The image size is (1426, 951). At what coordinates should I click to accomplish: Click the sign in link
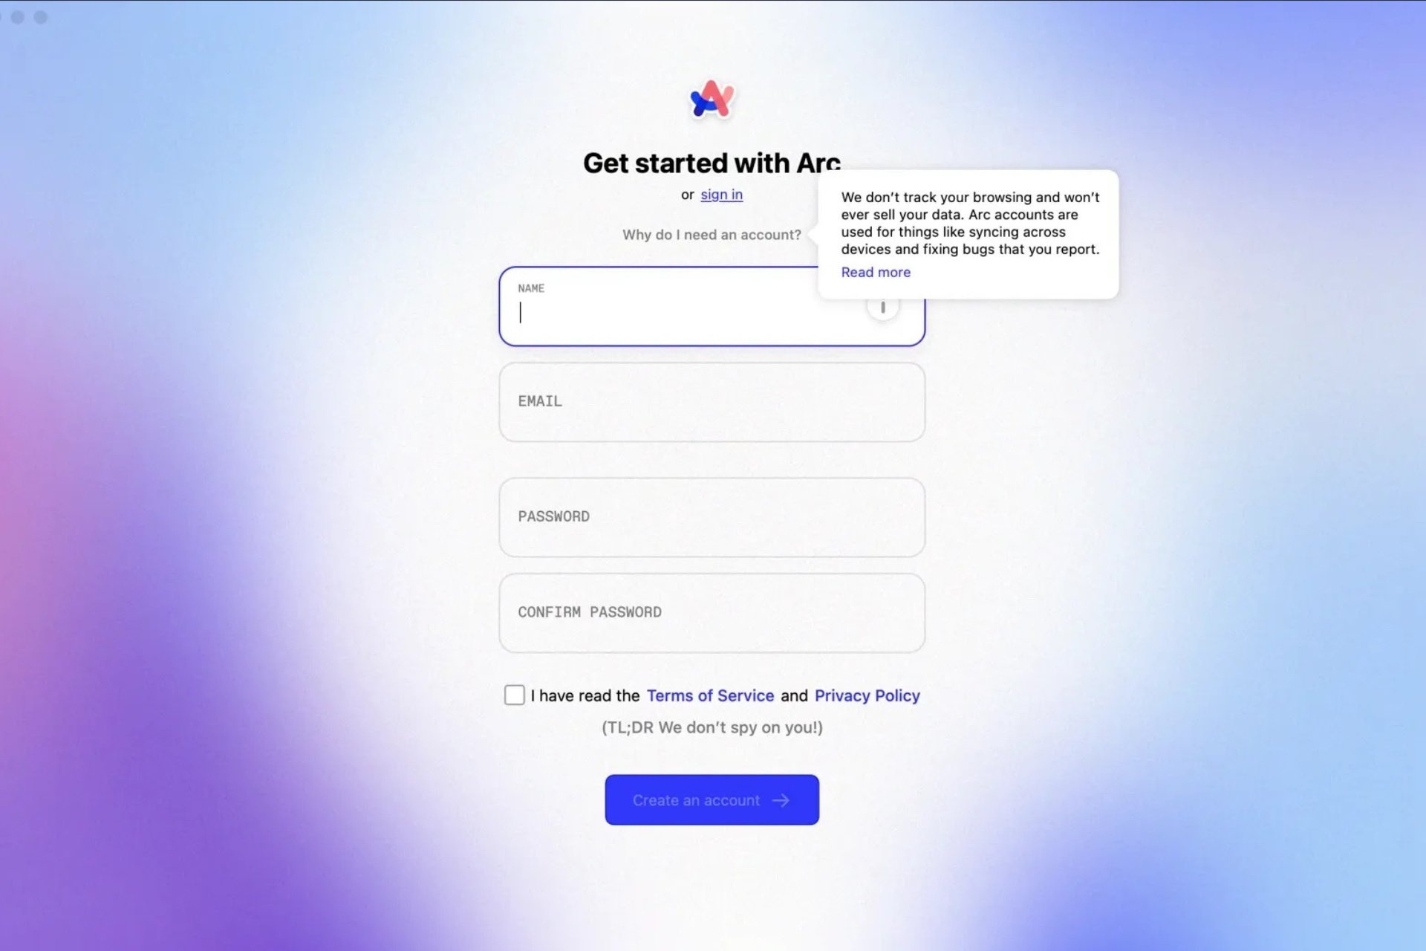pyautogui.click(x=721, y=194)
